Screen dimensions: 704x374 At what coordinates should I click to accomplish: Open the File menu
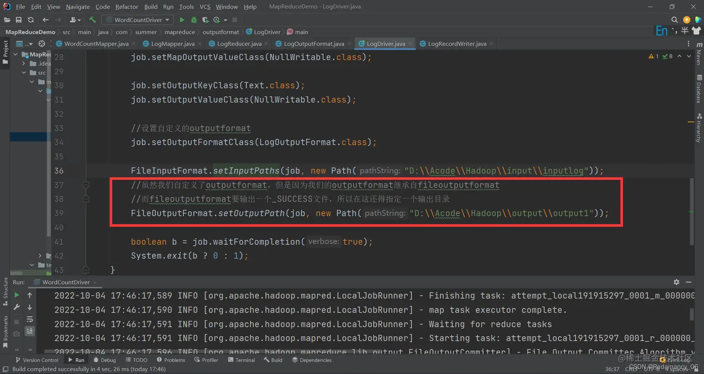pyautogui.click(x=20, y=7)
